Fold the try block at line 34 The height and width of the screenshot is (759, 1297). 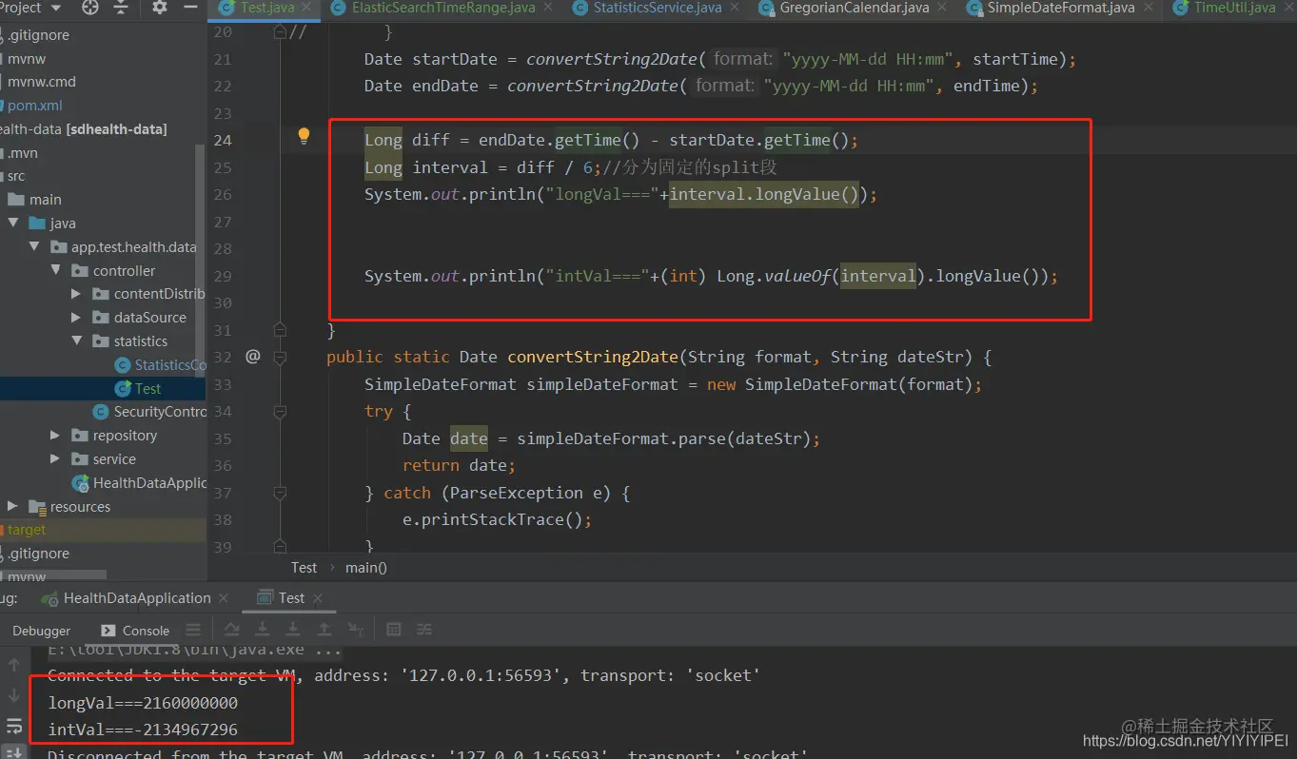tap(280, 411)
